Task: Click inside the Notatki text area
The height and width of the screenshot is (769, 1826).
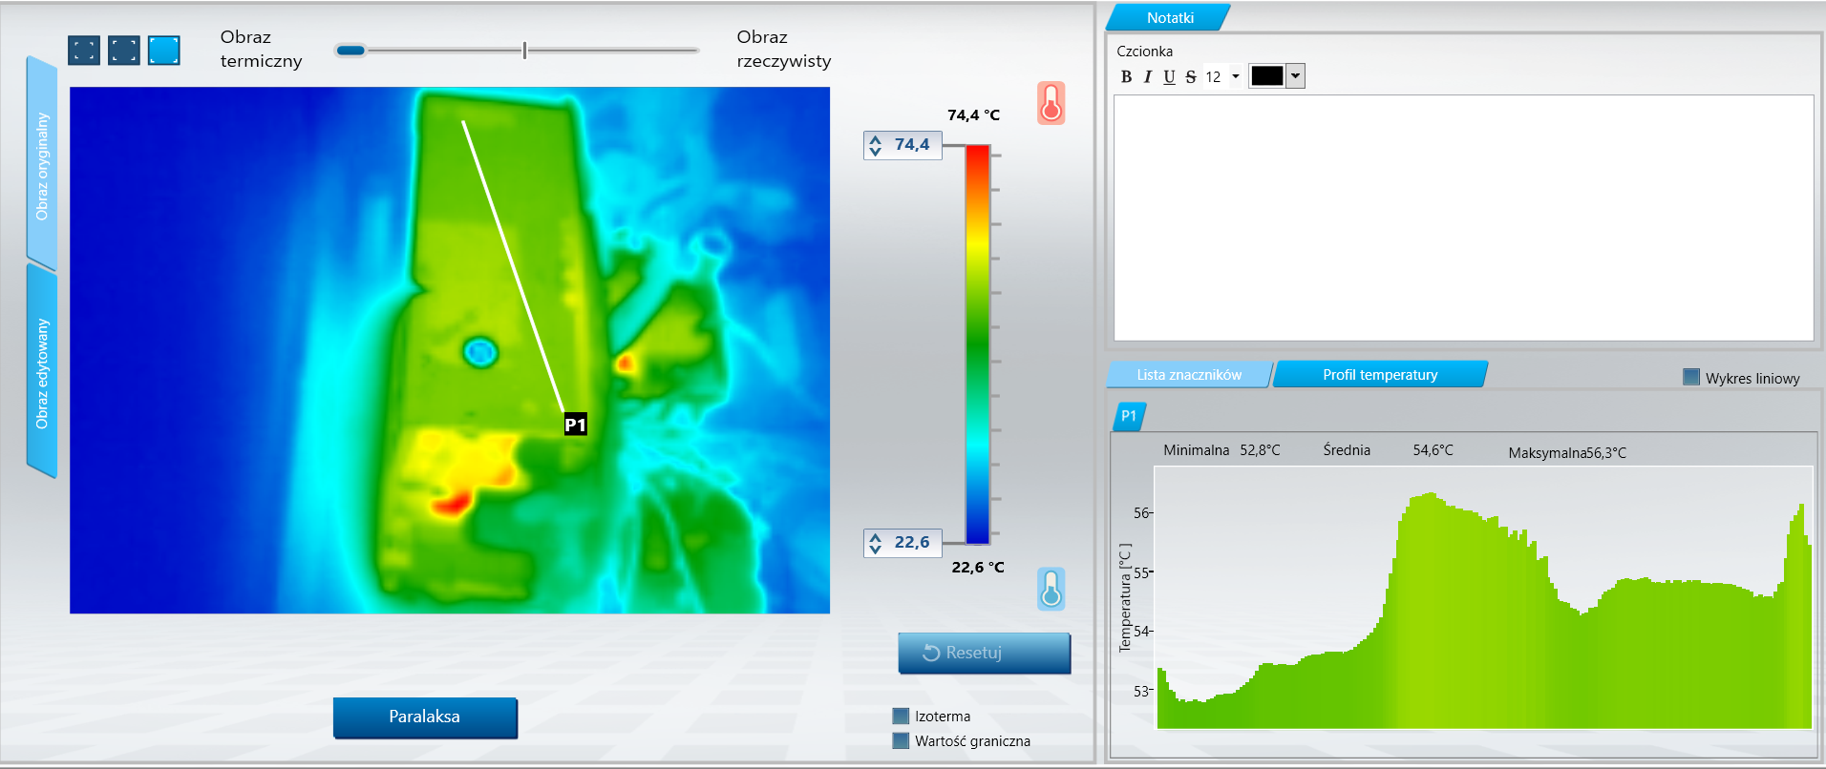Action: (x=1463, y=218)
